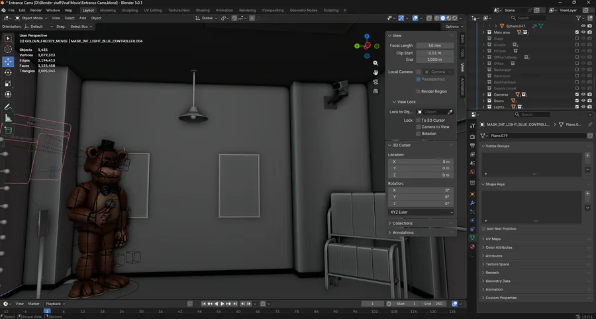
Task: Activate the Rotate tool
Action: 8,73
